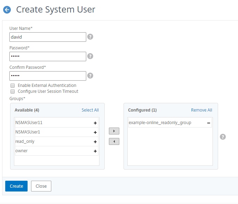Focus the User Name input field

[x=48, y=37]
